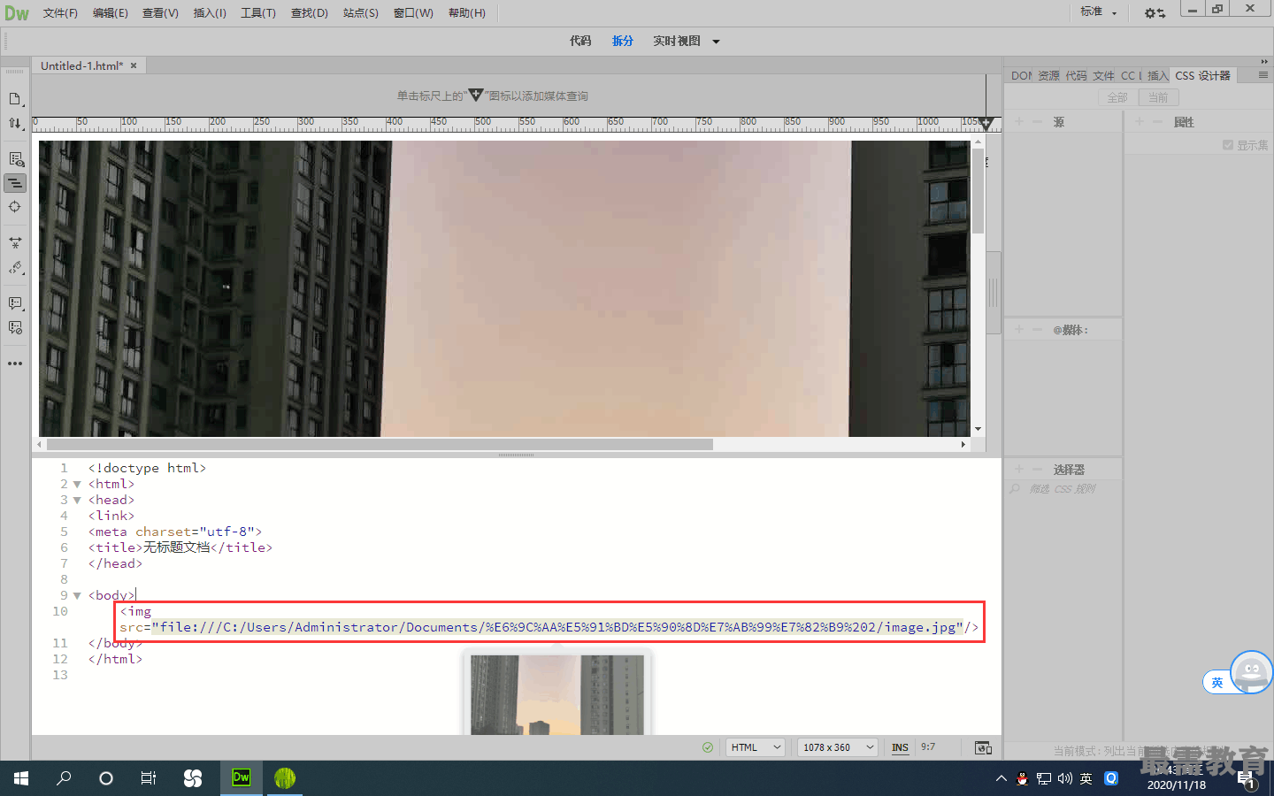Toggle Live View options icon

[15, 159]
